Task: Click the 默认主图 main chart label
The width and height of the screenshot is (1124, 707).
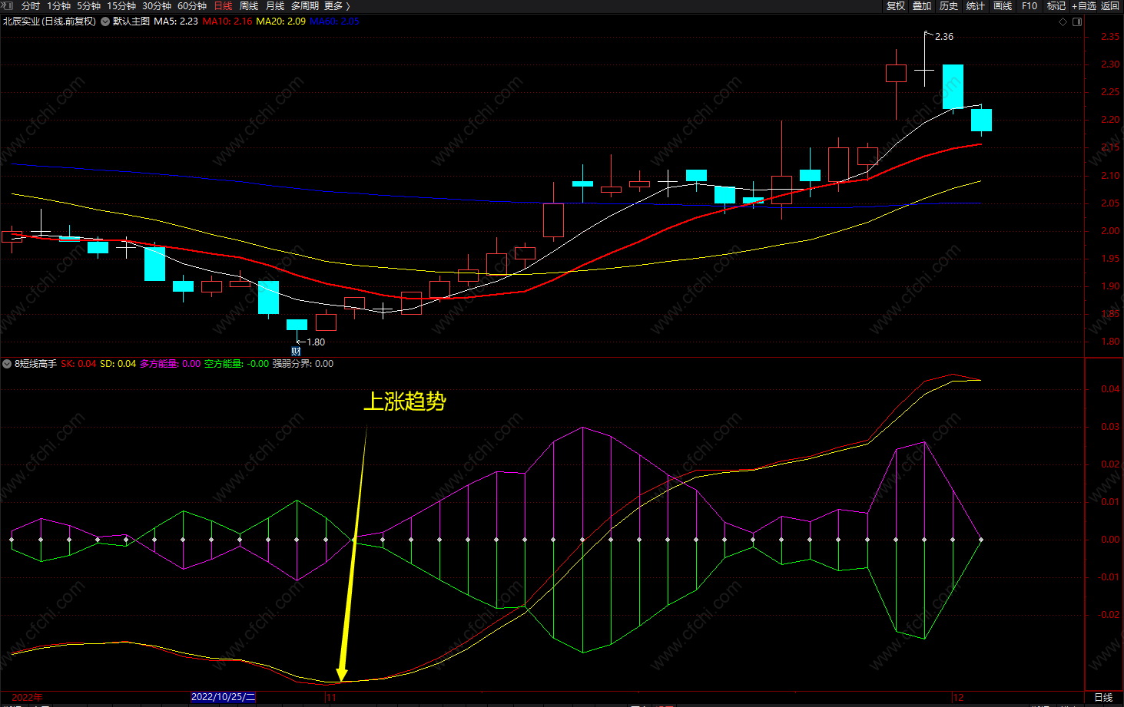Action: click(x=131, y=21)
